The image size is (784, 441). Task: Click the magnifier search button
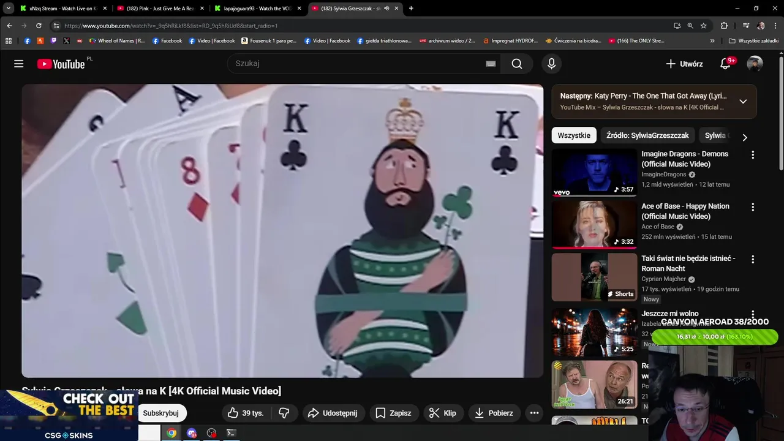[x=517, y=64]
